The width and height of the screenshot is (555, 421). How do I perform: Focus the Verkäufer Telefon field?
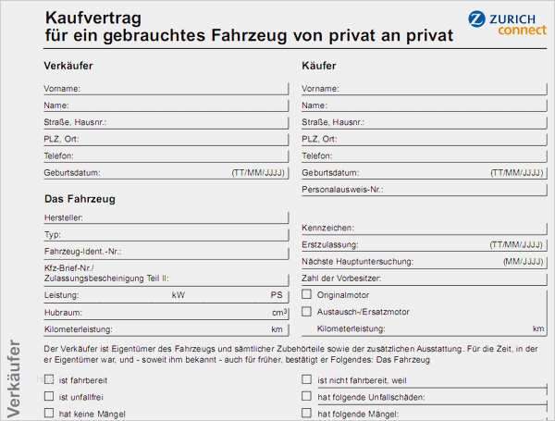(185, 155)
